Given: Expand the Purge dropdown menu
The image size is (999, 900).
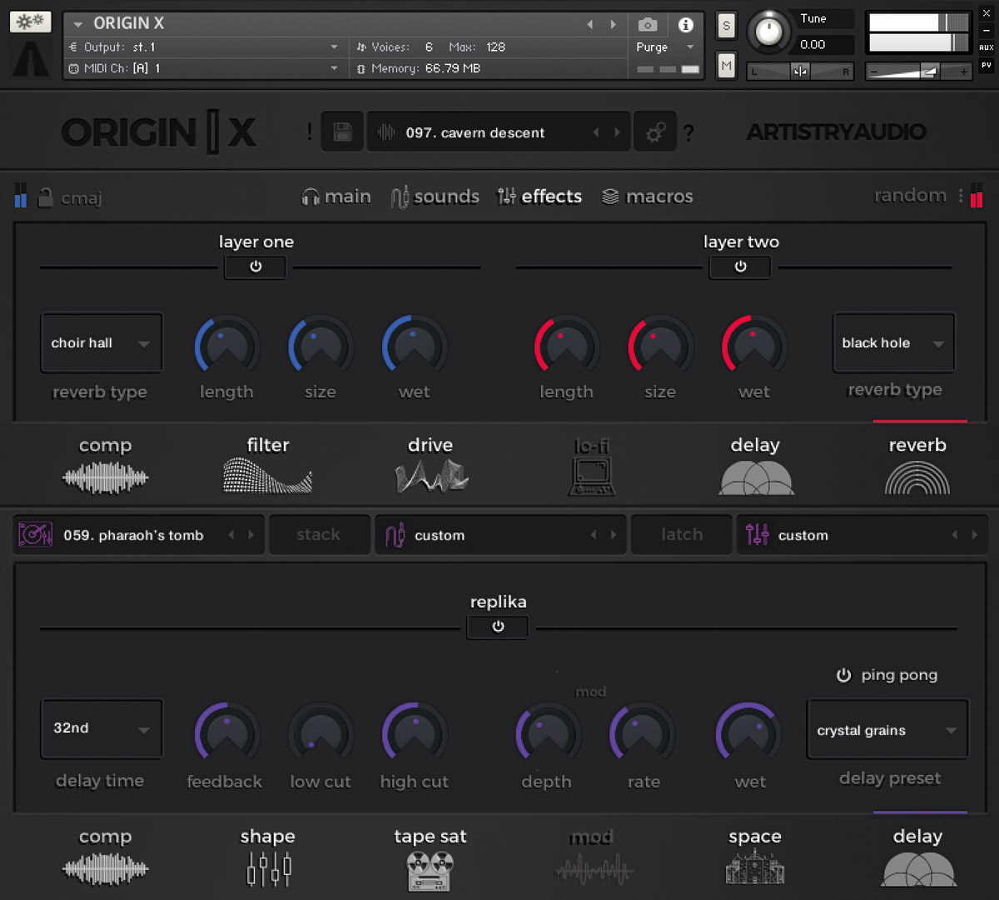Looking at the screenshot, I should (x=664, y=47).
